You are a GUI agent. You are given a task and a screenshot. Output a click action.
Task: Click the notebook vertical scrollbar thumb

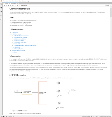[111, 12]
